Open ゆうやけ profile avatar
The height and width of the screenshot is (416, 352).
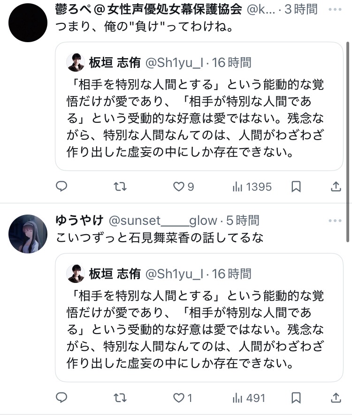pyautogui.click(x=28, y=234)
